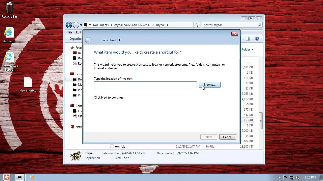Expand arrow after mypal-68.12.4.en-US.win32 segment

coord(153,25)
